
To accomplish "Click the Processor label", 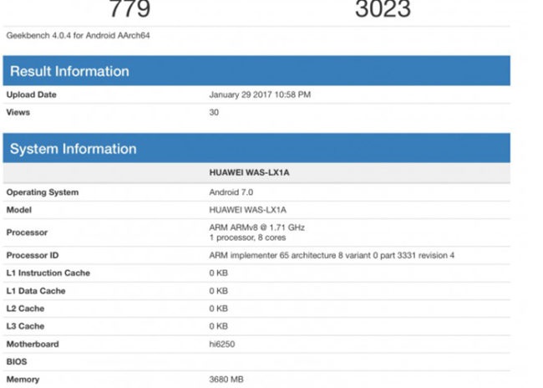I will [x=27, y=232].
